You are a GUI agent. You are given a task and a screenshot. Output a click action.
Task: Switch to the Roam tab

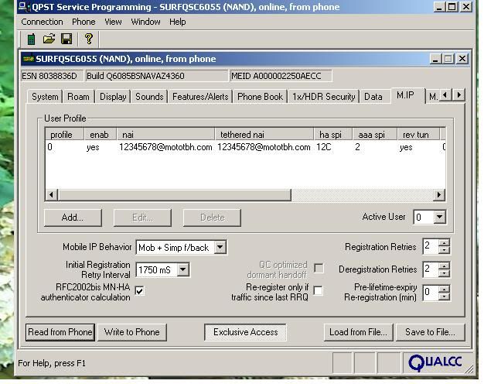click(x=78, y=97)
